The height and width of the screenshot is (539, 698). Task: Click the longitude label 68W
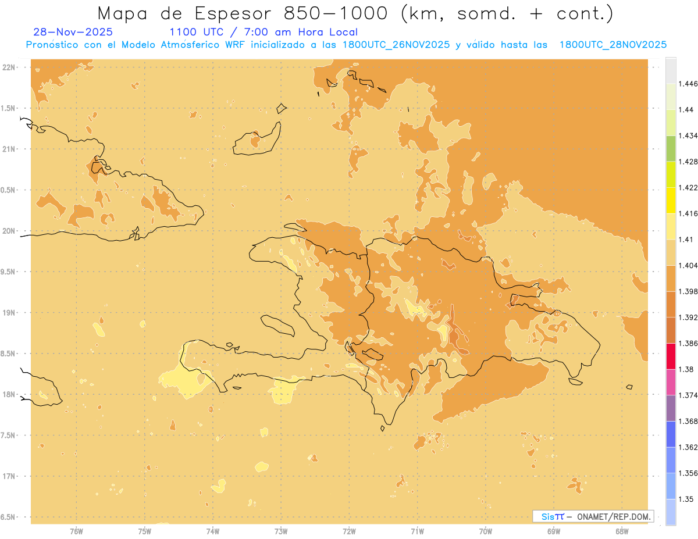(x=622, y=531)
